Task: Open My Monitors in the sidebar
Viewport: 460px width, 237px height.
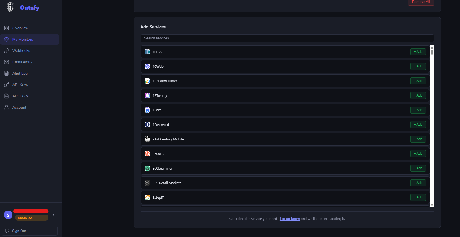Action: click(x=30, y=39)
